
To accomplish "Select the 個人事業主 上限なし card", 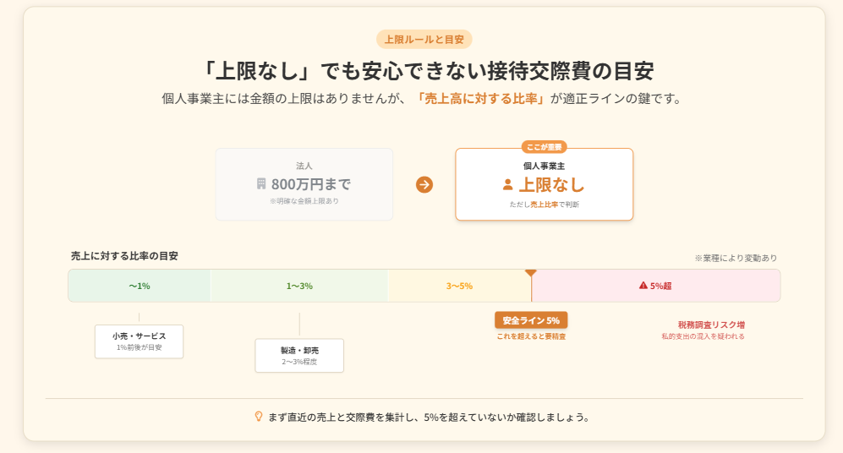I will click(x=544, y=185).
